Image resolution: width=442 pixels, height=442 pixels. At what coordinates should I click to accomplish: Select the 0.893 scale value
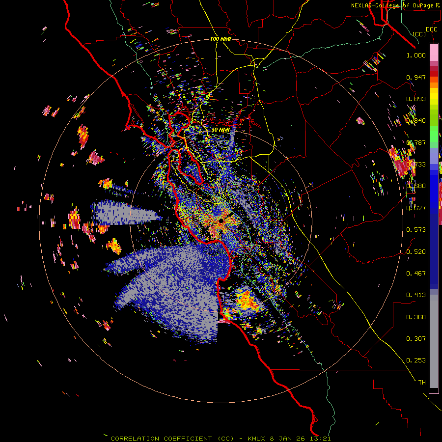click(416, 99)
